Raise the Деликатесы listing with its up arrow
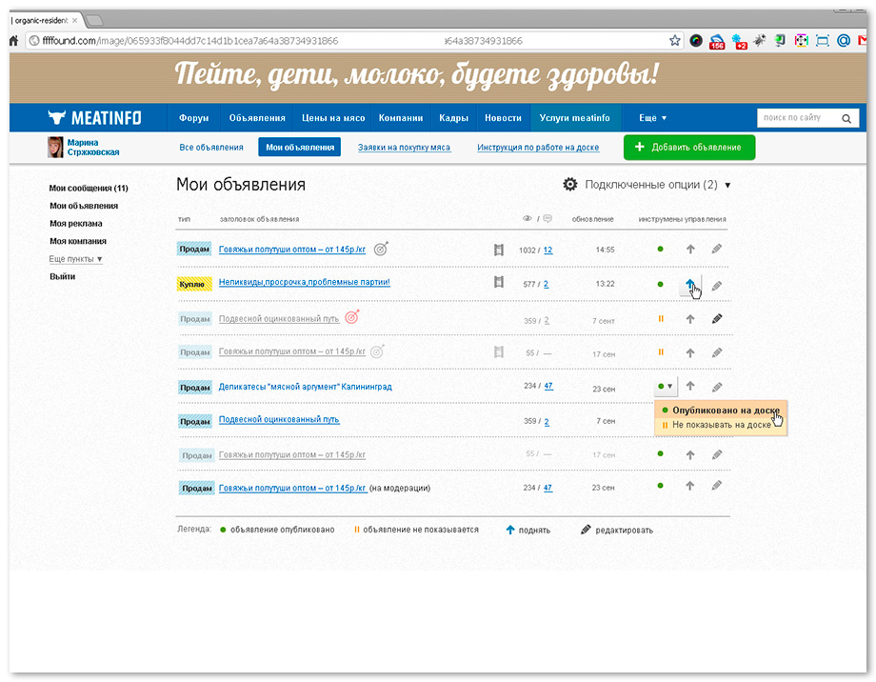876x682 pixels. click(690, 386)
